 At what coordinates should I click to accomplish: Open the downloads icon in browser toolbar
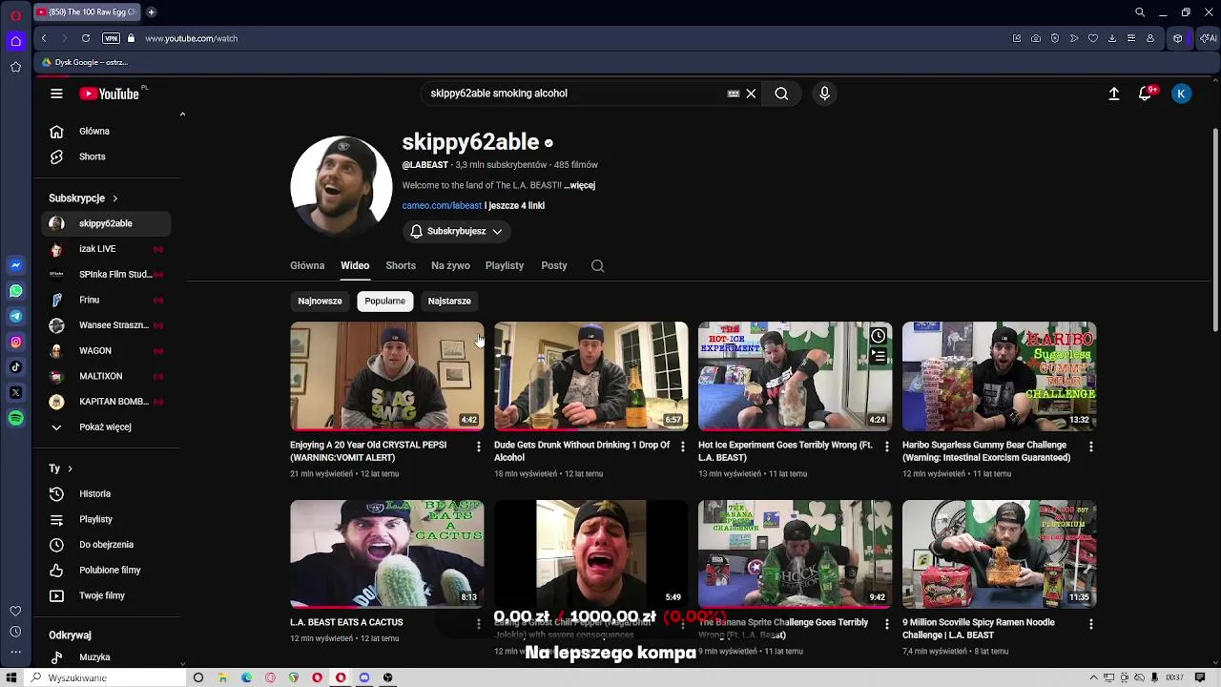coord(1112,38)
